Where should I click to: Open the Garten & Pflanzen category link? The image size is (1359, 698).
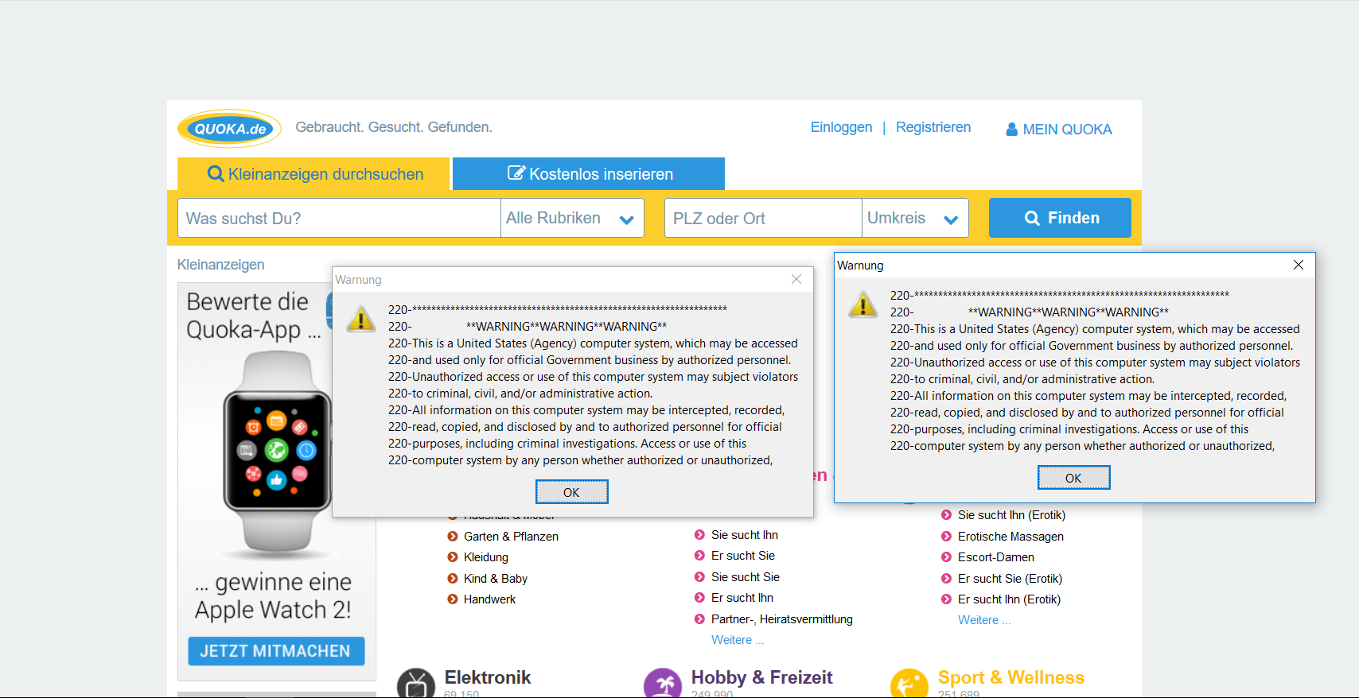[511, 537]
